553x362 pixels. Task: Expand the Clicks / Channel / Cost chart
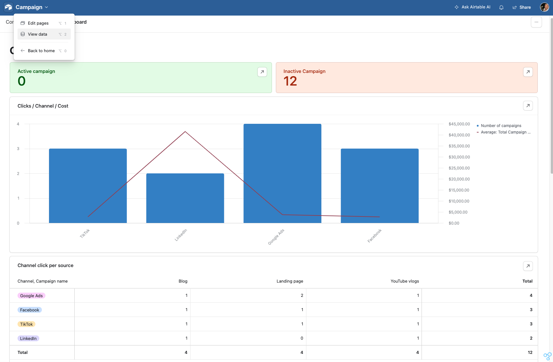pos(528,106)
